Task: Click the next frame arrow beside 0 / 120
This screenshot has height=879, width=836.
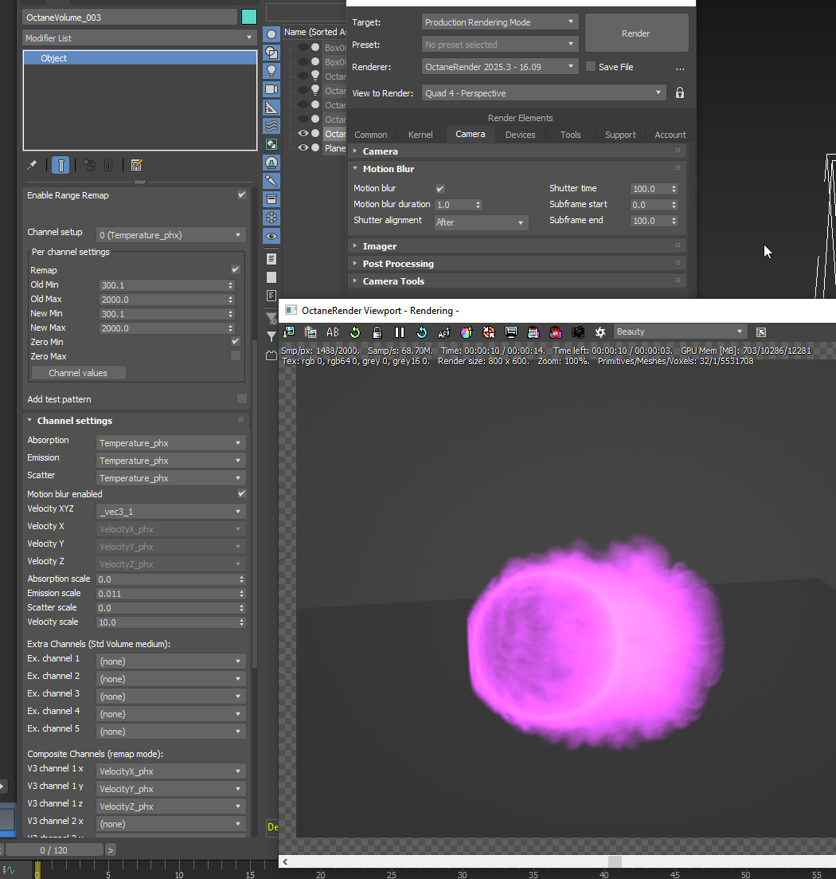Action: coord(111,850)
